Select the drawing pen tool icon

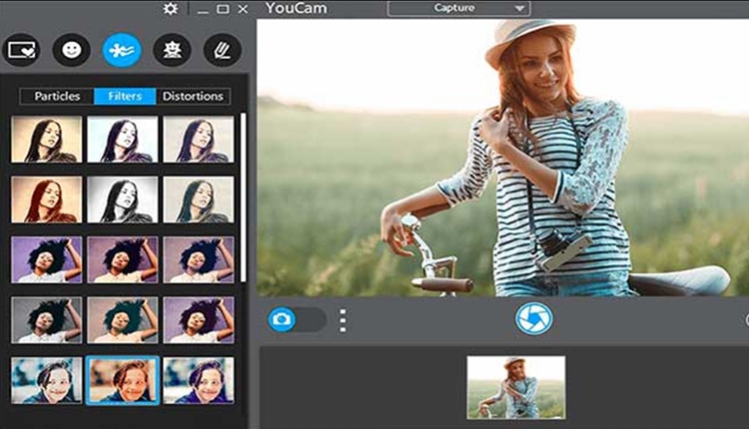(222, 50)
